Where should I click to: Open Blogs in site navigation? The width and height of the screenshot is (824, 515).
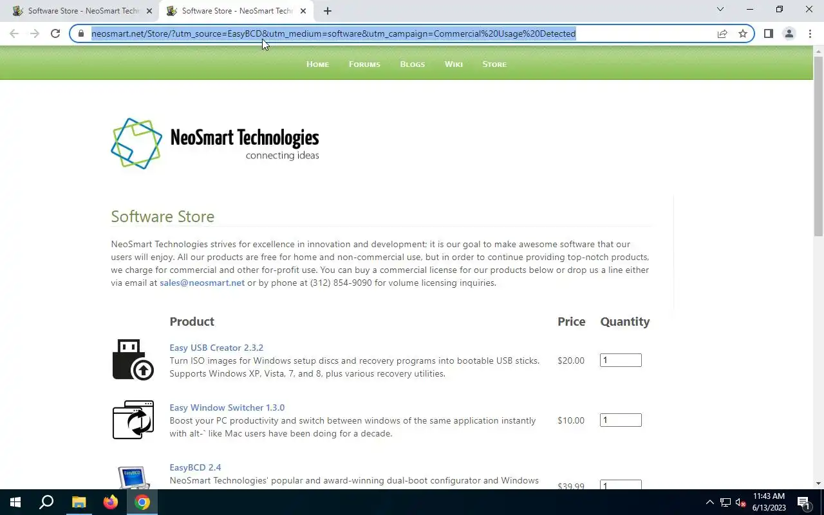pyautogui.click(x=412, y=64)
